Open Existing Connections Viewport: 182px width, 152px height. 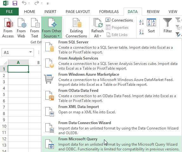pyautogui.click(x=76, y=28)
